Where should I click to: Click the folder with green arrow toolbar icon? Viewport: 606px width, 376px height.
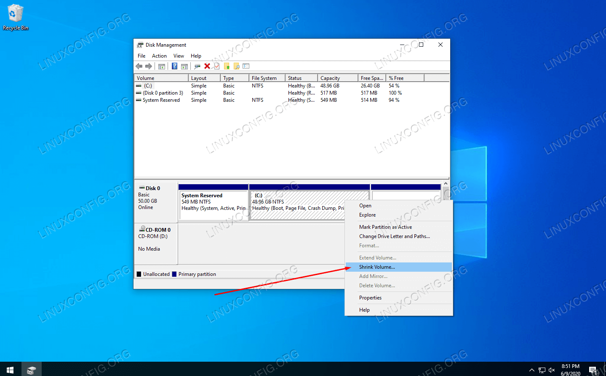[227, 66]
